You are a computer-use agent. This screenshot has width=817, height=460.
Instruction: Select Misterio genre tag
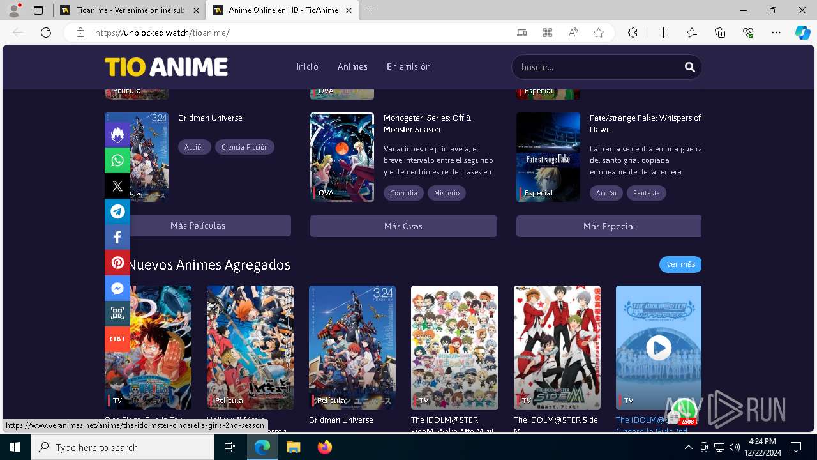tap(447, 193)
